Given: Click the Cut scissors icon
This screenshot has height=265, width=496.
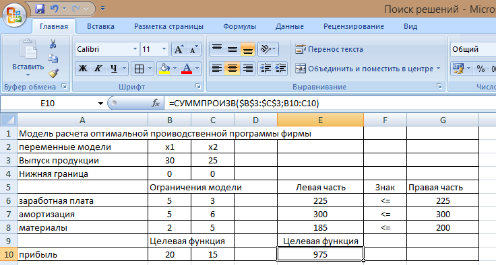Looking at the screenshot, I should (x=53, y=44).
